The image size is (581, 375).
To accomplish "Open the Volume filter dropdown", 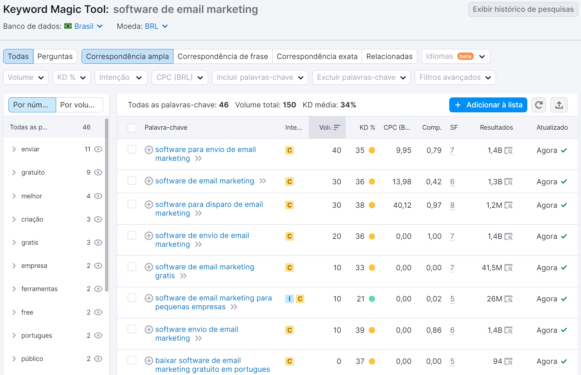I will [26, 77].
